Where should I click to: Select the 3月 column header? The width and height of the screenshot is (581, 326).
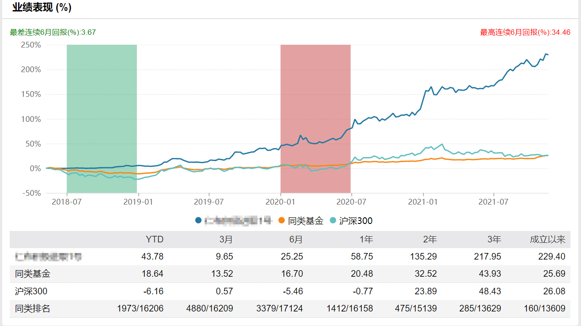[x=226, y=239]
